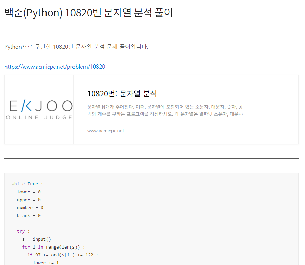The width and height of the screenshot is (305, 265).
Task: Click the www.acmicpc.net domain text in card
Action: 106,131
